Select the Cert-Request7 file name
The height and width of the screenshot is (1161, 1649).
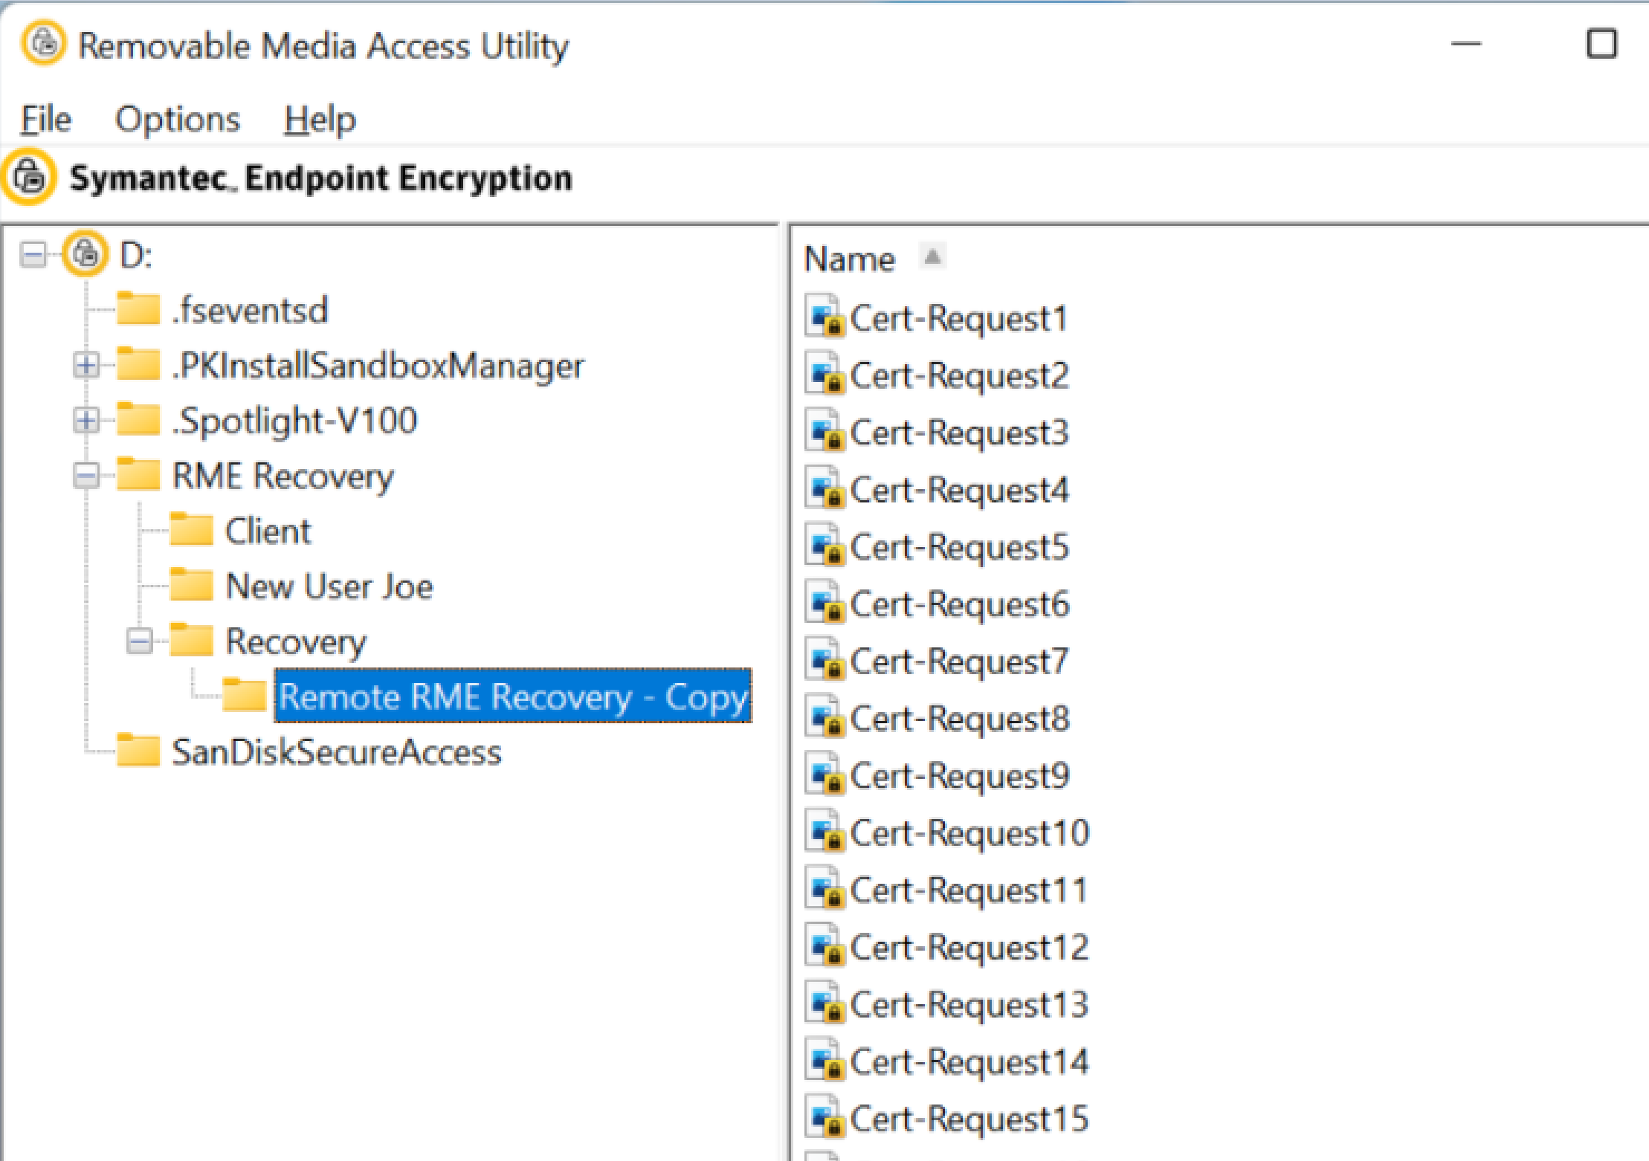point(959,662)
